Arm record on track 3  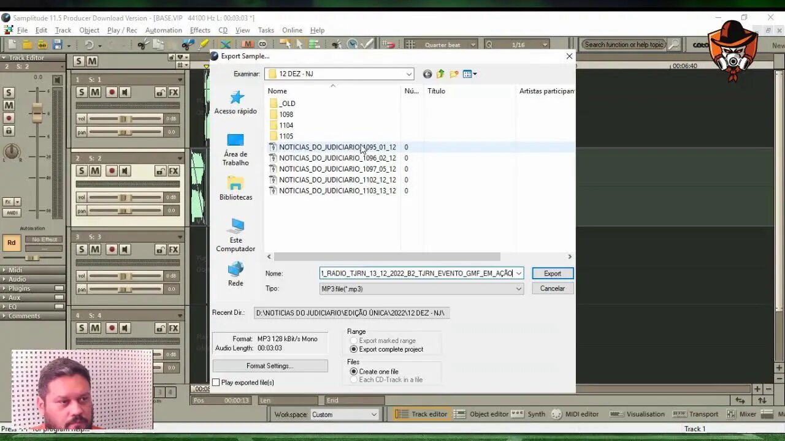112,249
